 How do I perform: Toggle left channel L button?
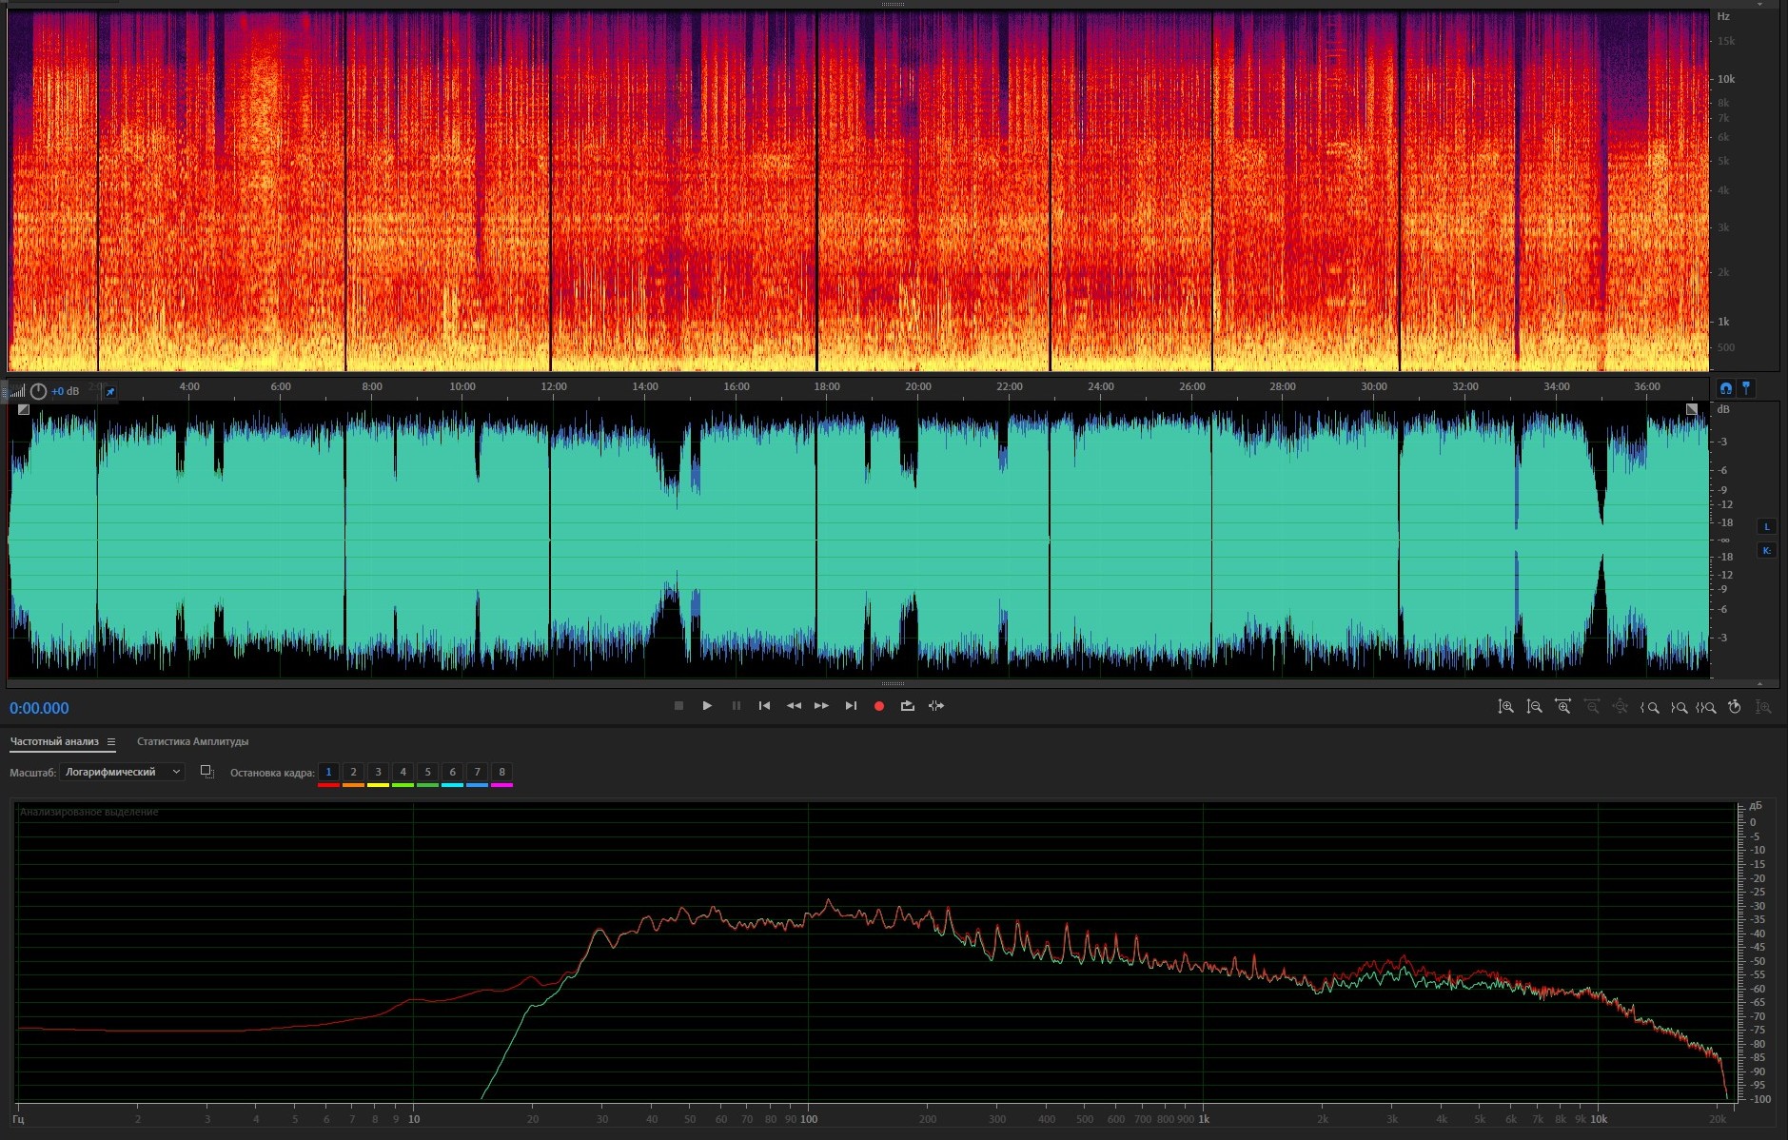coord(1767,527)
